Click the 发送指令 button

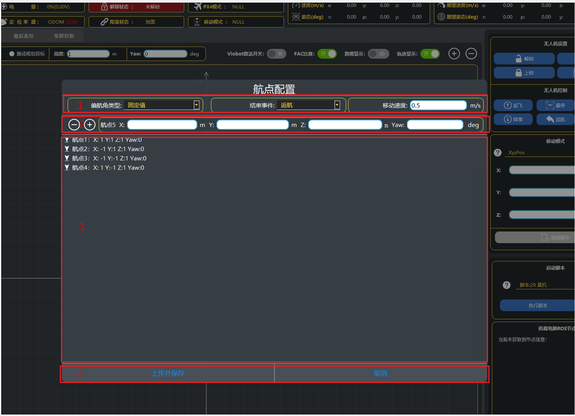(535, 238)
